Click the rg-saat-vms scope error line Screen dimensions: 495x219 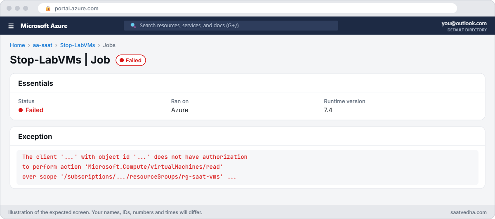[x=129, y=177]
